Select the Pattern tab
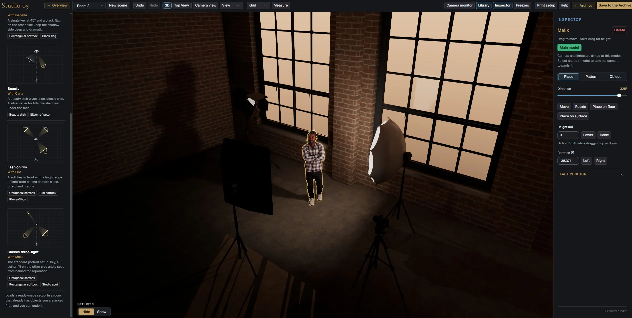Viewport: 632px width, 318px height. pos(591,77)
